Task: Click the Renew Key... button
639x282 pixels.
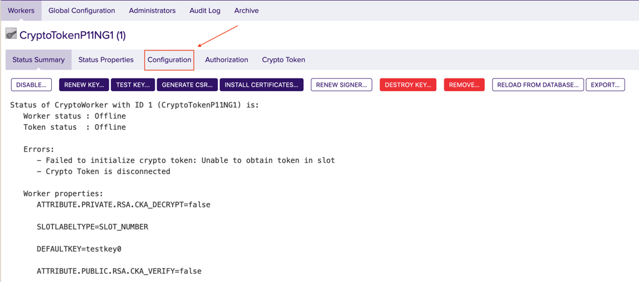Action: tap(84, 85)
